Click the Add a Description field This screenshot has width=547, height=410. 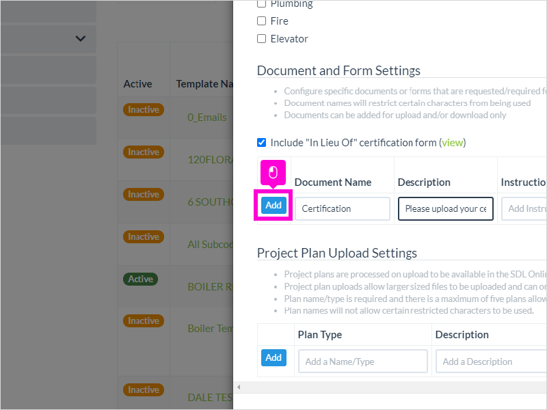491,361
